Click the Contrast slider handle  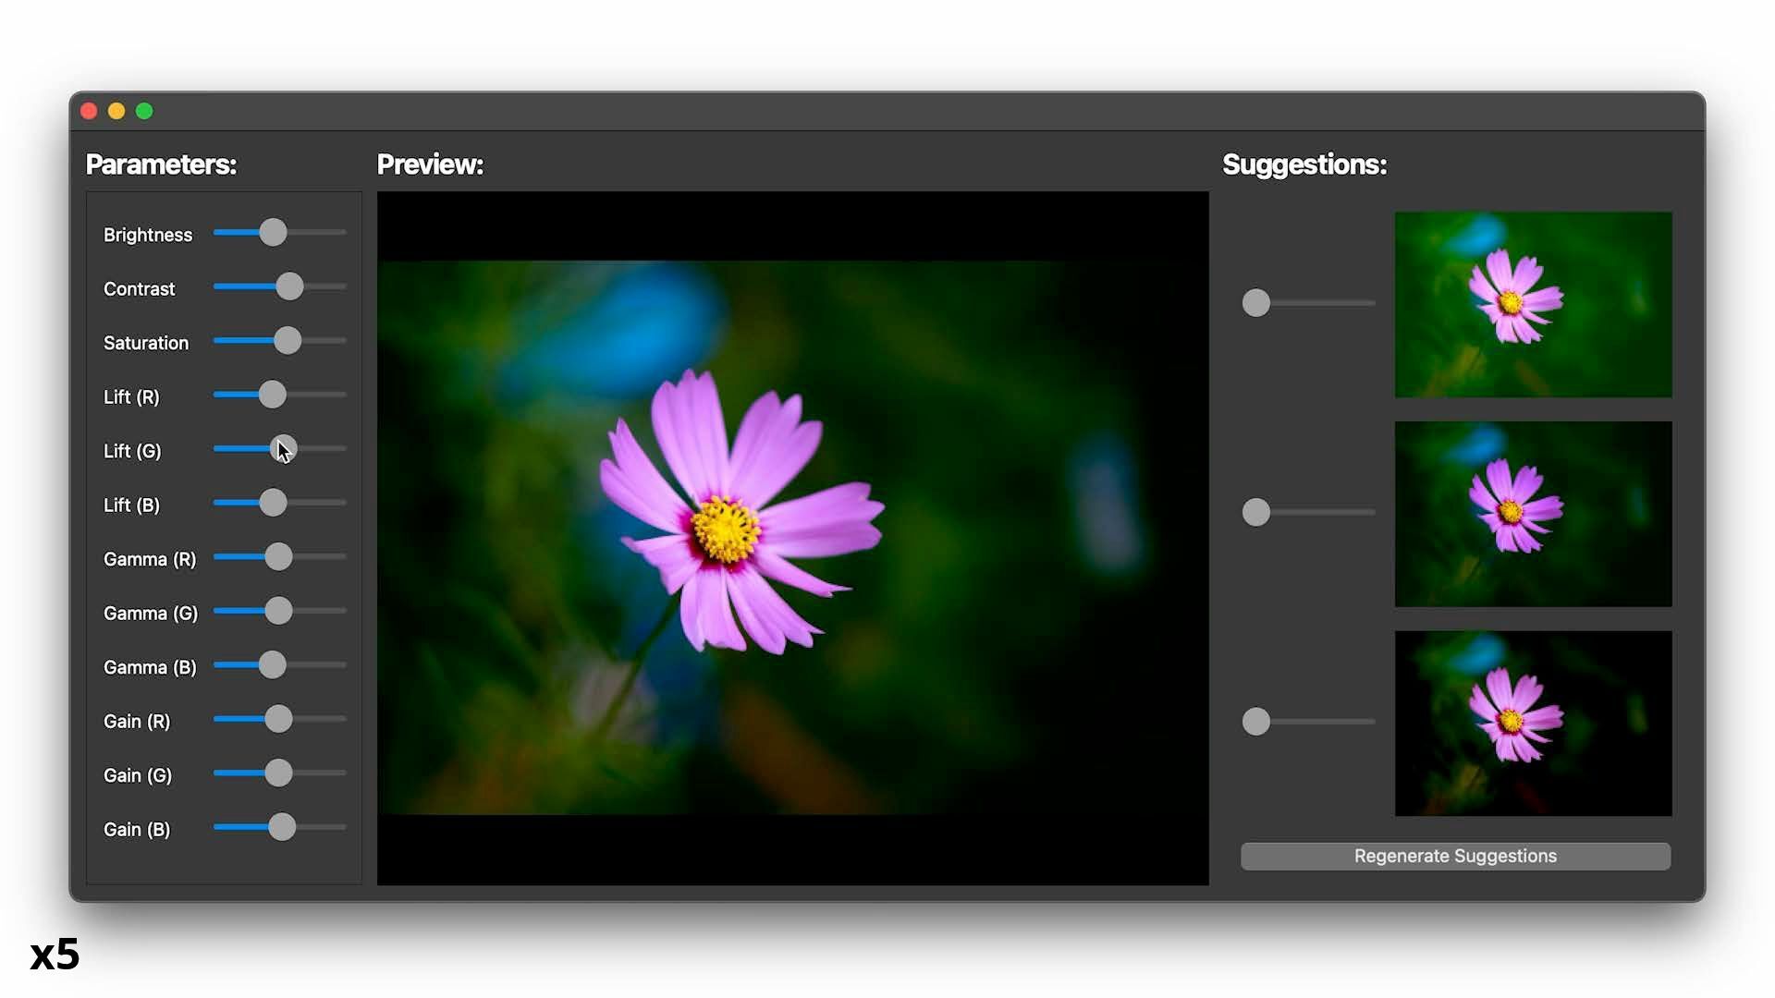[x=289, y=286]
